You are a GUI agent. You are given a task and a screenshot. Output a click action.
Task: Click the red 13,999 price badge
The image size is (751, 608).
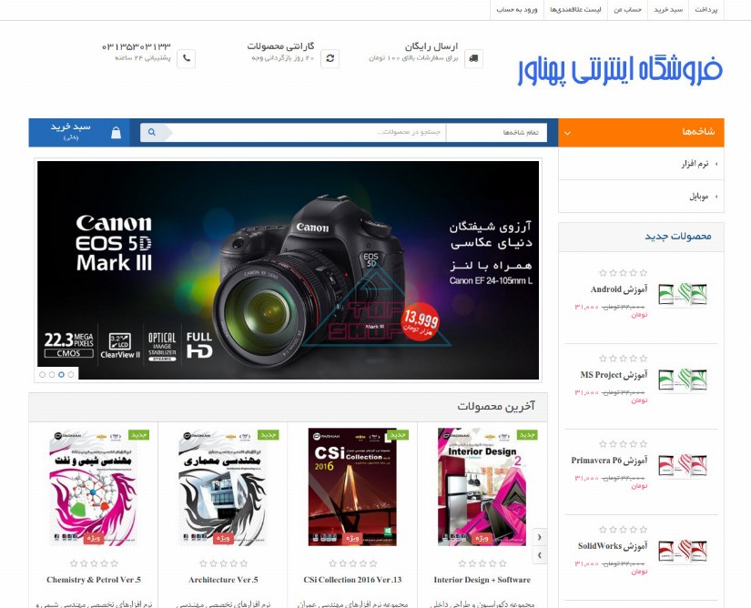[420, 321]
